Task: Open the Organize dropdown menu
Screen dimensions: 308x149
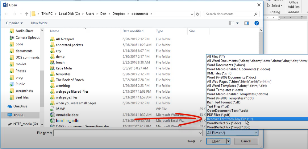Action: 14,23
